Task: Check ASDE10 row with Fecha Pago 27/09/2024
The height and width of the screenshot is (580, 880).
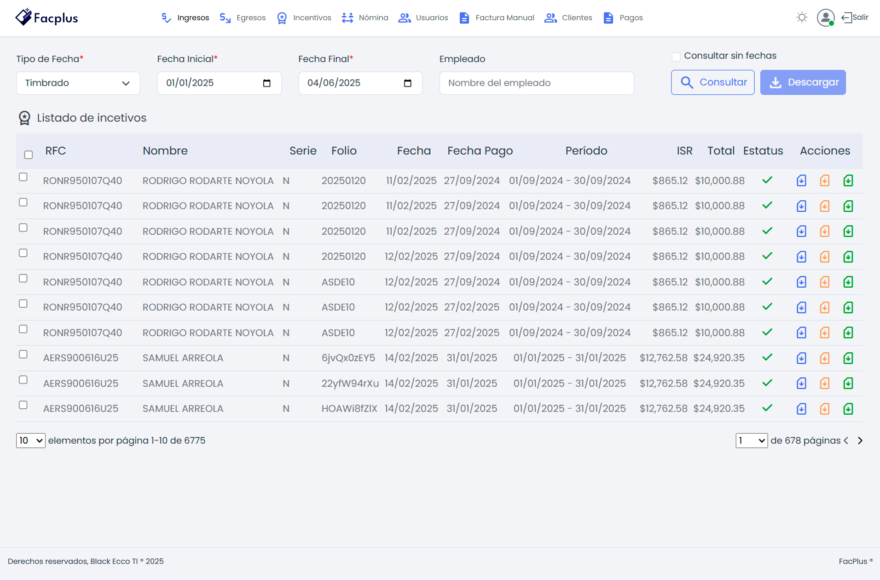Action: 23,278
